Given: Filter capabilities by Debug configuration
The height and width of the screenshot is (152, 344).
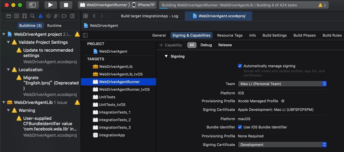Looking at the screenshot, I should point(206,45).
